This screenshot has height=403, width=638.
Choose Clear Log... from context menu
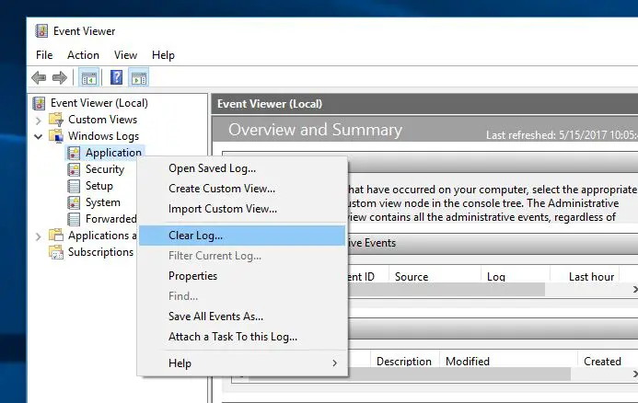[x=195, y=236]
